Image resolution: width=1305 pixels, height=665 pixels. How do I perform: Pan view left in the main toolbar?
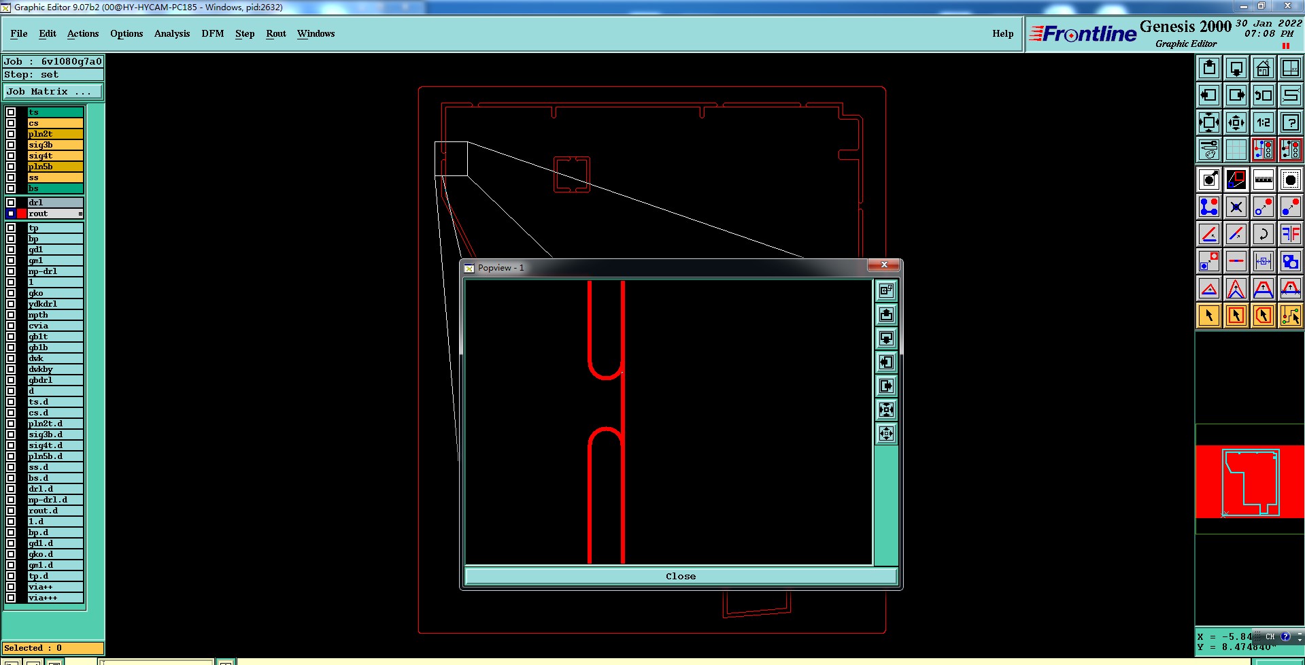pyautogui.click(x=1209, y=95)
